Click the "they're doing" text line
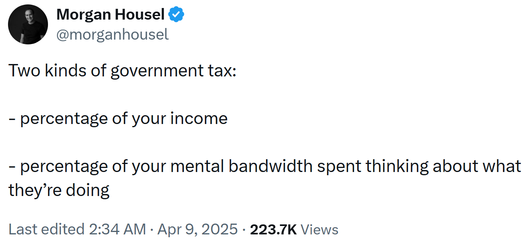 point(59,190)
